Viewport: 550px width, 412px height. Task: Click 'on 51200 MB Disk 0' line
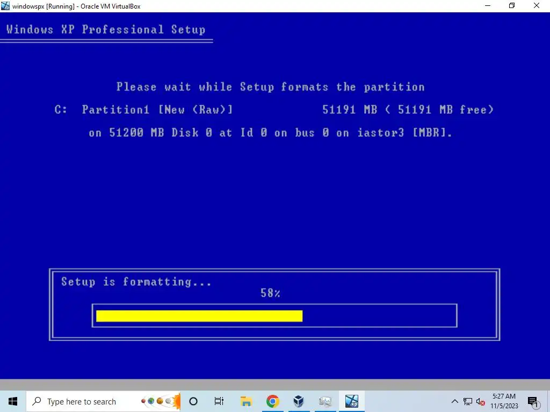(x=270, y=133)
